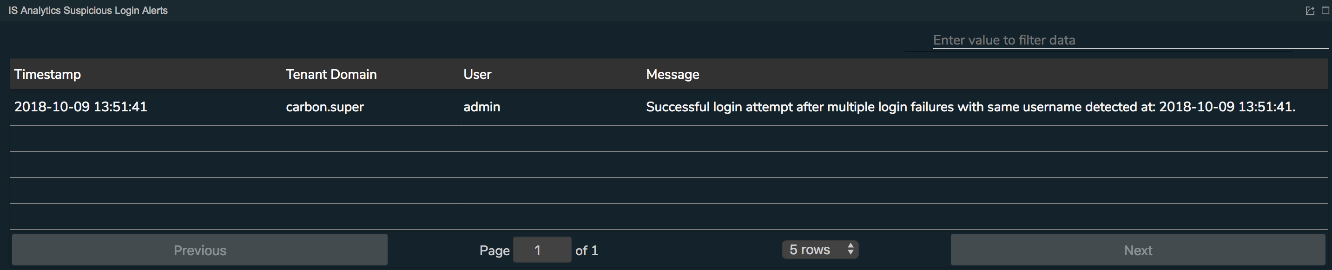1332x270 pixels.
Task: Select the carbon.super tenant domain cell
Action: [x=325, y=107]
